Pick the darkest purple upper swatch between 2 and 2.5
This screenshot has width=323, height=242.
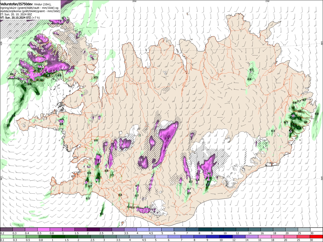pos(93,230)
